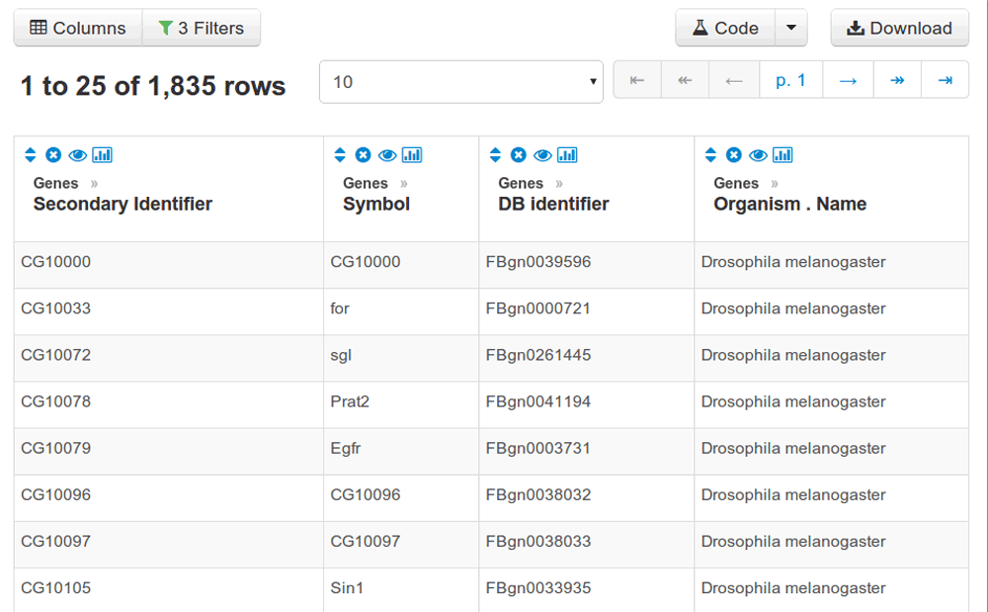The height and width of the screenshot is (612, 988).
Task: Open the rows-per-page dropdown
Action: point(460,82)
